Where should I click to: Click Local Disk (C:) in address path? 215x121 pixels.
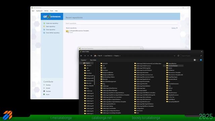pyautogui.click(x=108, y=56)
